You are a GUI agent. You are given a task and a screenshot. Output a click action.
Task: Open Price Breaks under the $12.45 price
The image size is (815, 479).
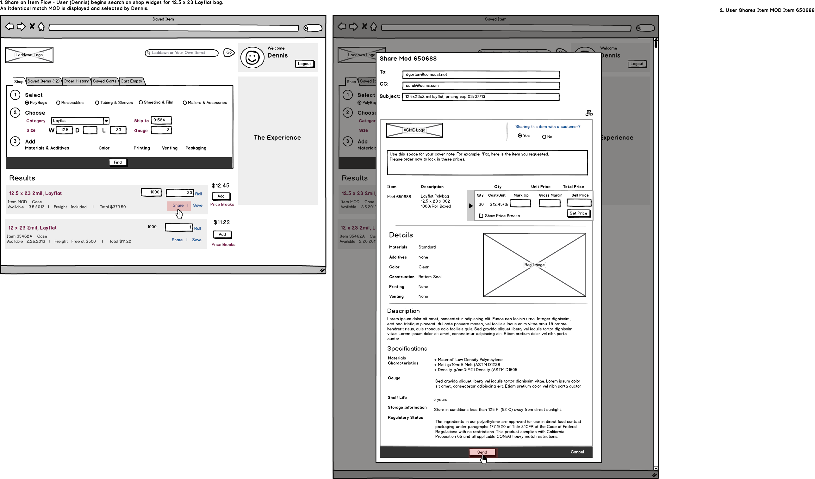(222, 204)
